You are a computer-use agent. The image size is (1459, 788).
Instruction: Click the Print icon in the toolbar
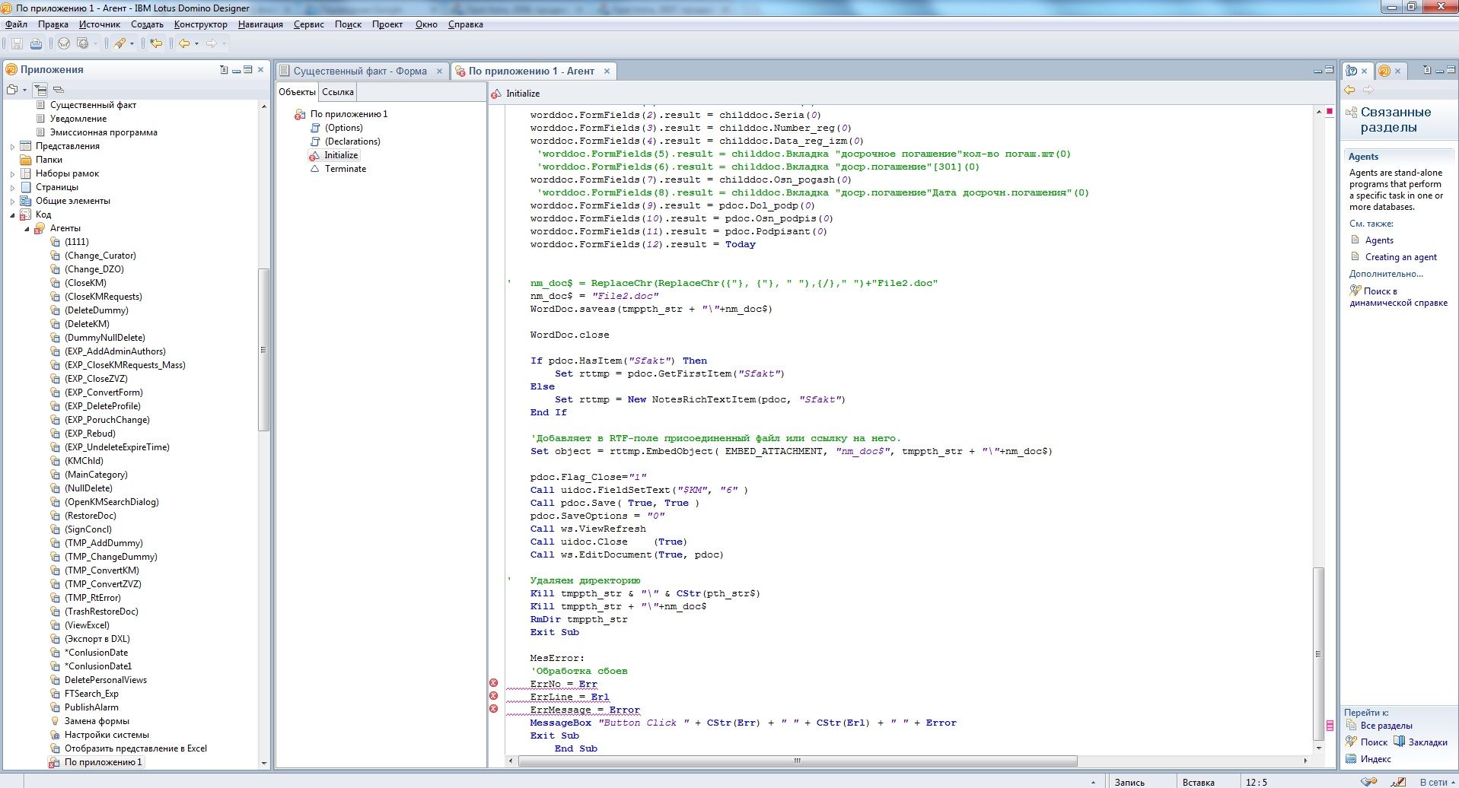(x=36, y=44)
